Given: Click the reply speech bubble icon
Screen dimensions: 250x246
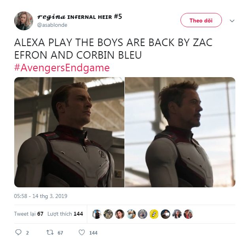Looking at the screenshot, I should click(x=18, y=232).
